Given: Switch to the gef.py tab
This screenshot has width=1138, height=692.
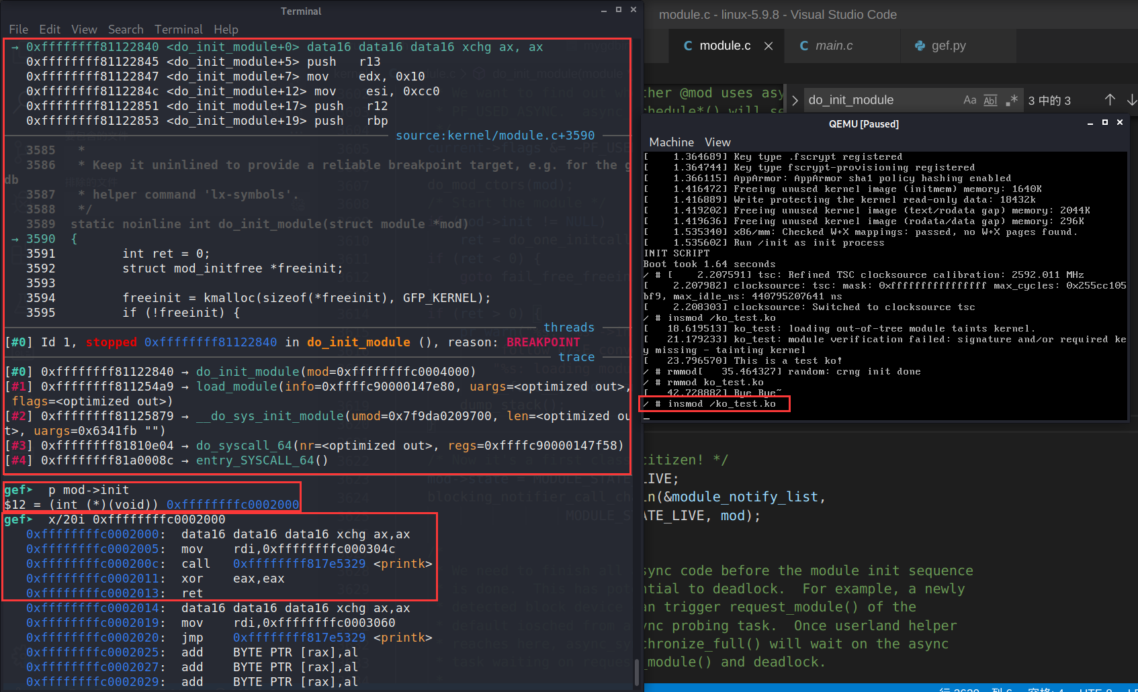Looking at the screenshot, I should pyautogui.click(x=948, y=46).
